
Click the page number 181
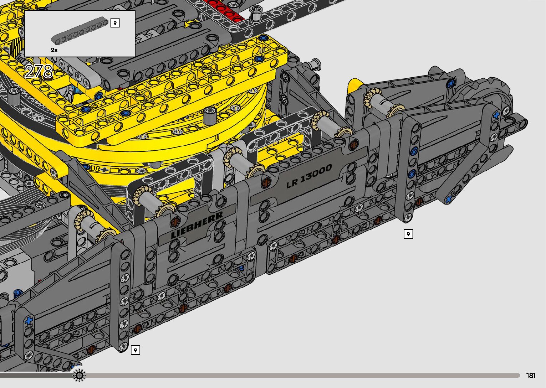point(531,376)
